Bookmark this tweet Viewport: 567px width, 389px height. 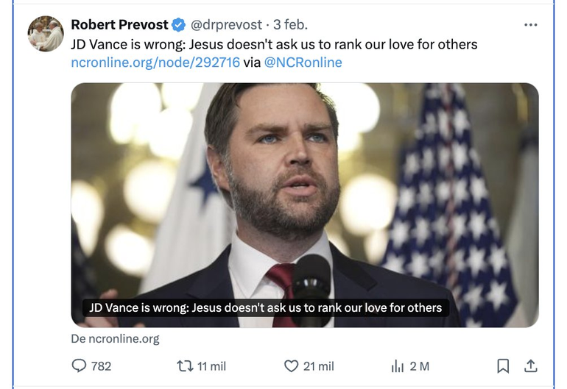tap(503, 365)
